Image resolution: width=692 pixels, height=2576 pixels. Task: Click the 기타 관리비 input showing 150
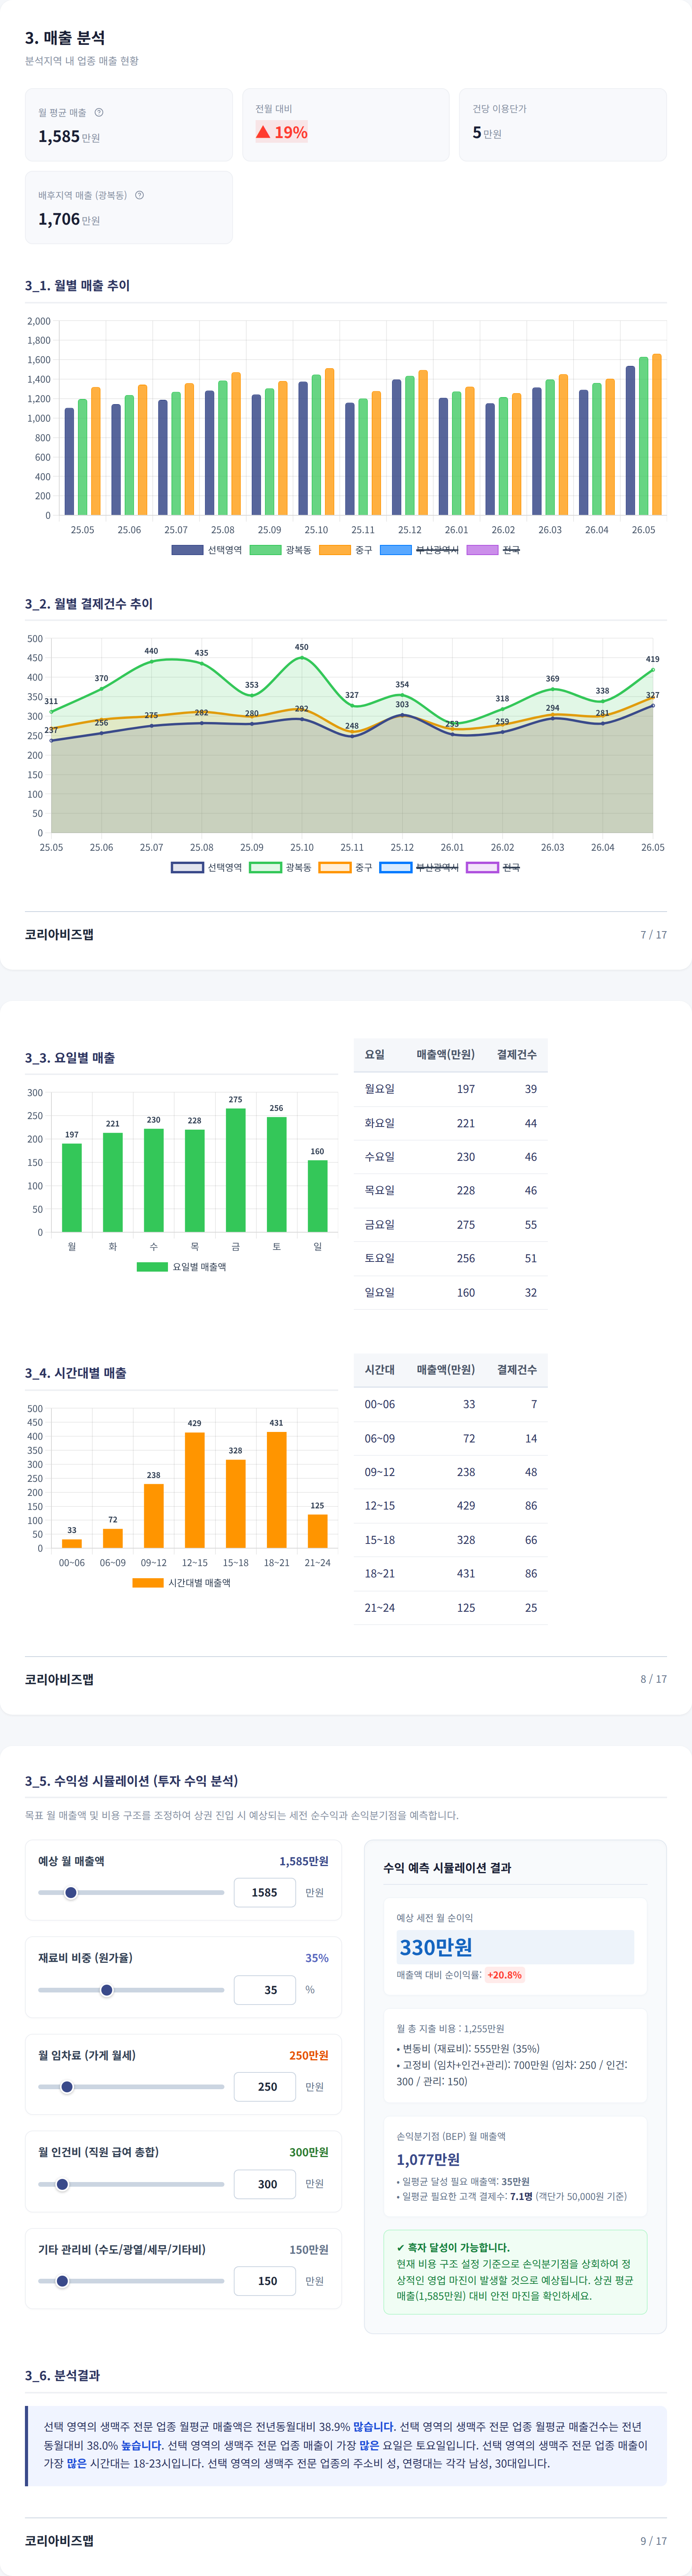(265, 2281)
